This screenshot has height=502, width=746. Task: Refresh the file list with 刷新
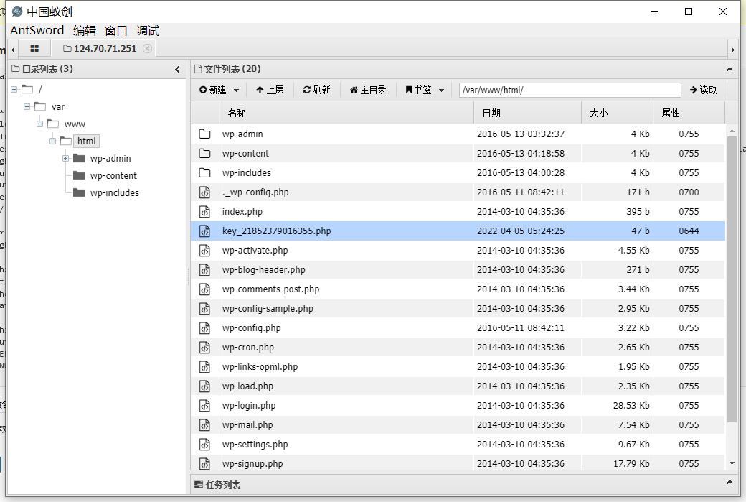316,90
